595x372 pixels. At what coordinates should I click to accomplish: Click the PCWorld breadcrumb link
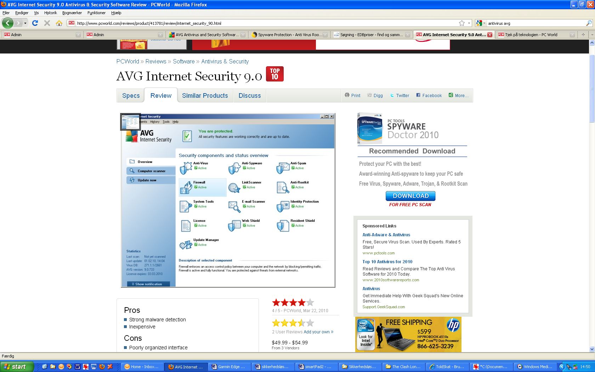(128, 61)
